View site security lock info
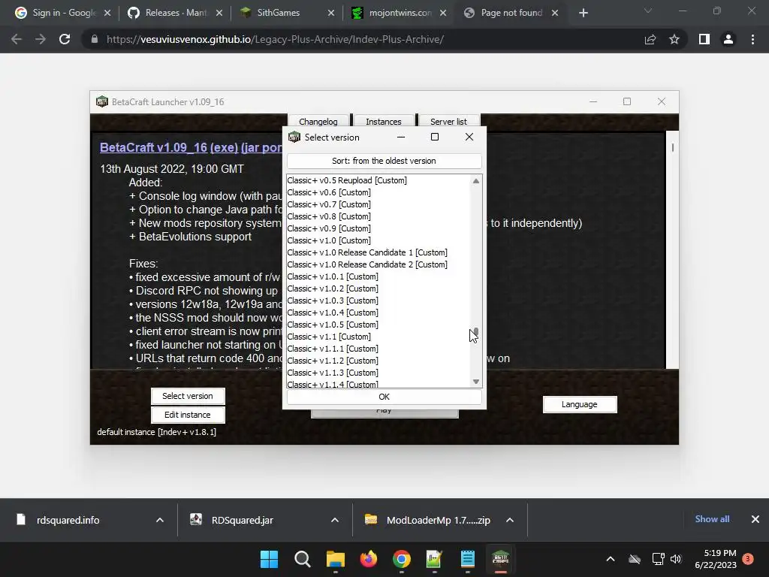The width and height of the screenshot is (769, 577). pos(94,39)
